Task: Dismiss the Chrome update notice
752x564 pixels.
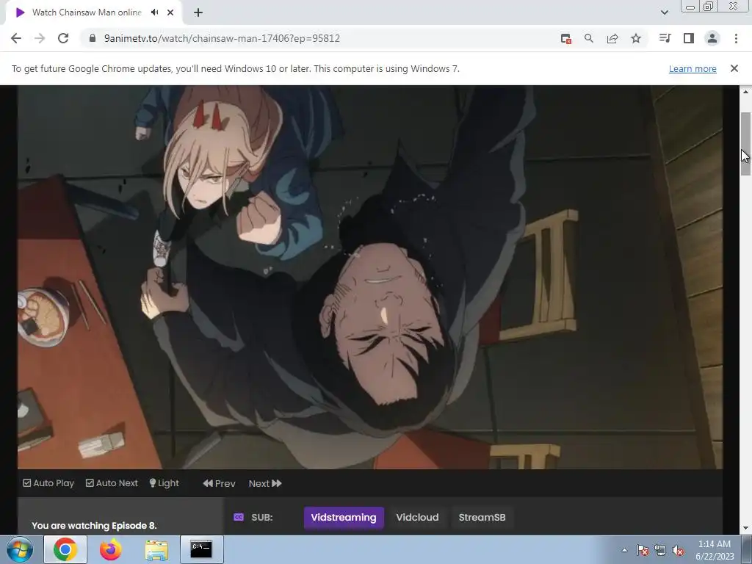Action: click(x=734, y=68)
